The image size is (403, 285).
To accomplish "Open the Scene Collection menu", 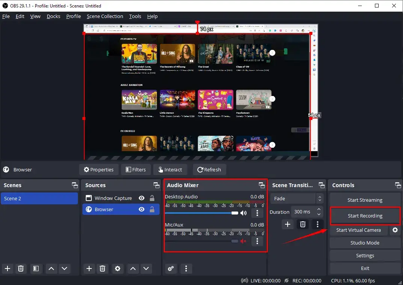I will click(105, 16).
